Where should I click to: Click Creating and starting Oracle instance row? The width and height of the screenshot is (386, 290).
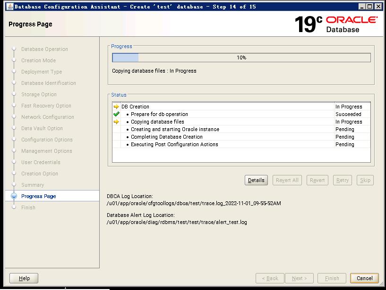pos(241,129)
